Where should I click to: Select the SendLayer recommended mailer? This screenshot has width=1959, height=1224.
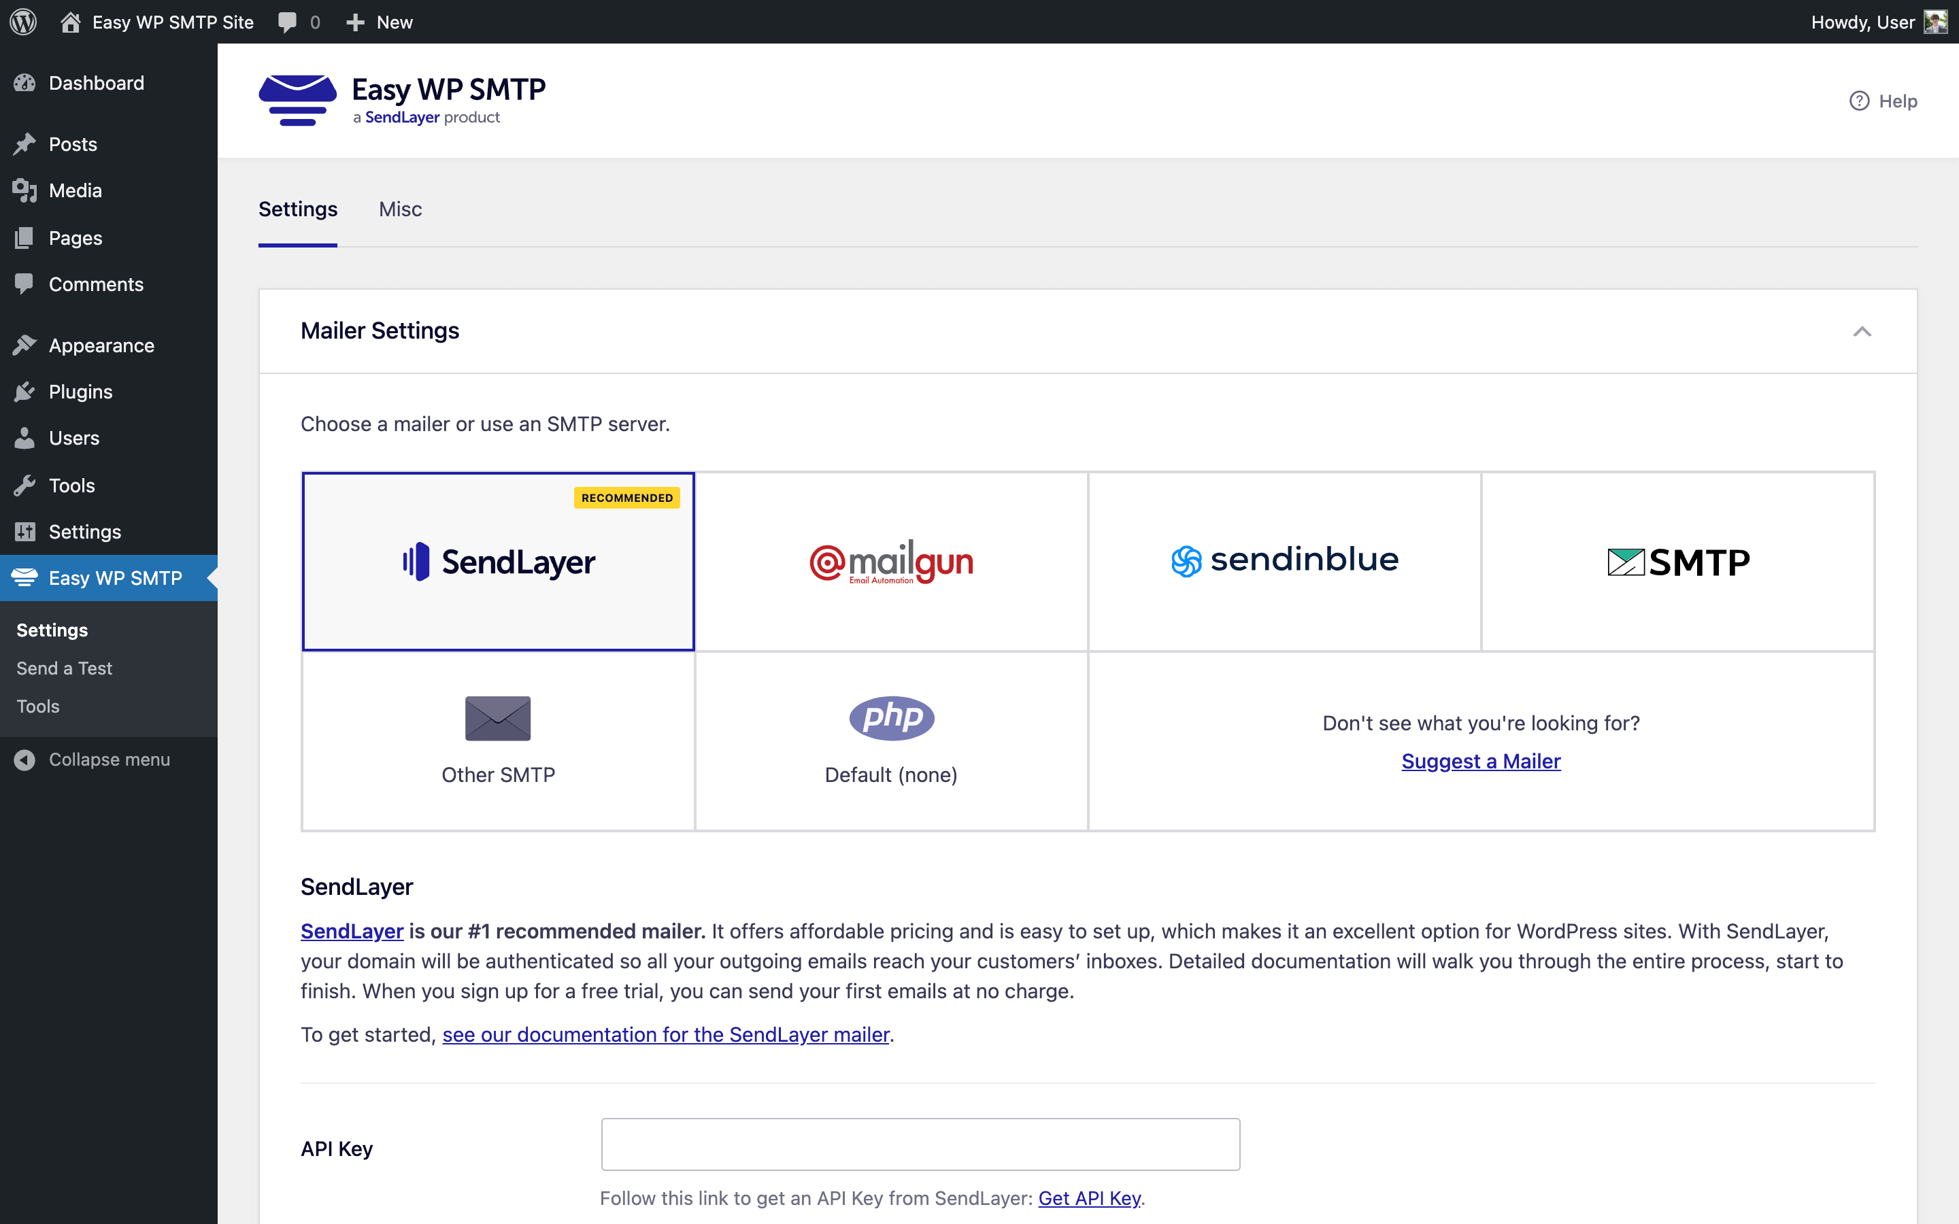point(499,562)
